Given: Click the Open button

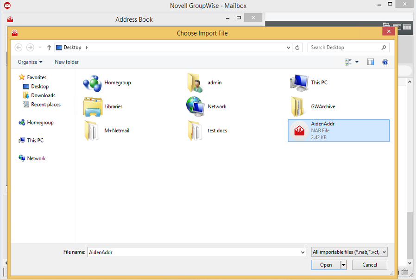Looking at the screenshot, I should point(326,265).
